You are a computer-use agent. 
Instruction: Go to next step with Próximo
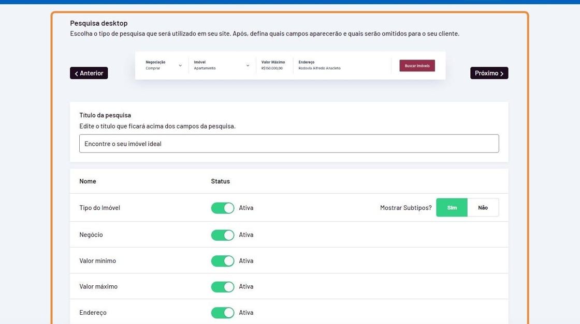(x=489, y=73)
